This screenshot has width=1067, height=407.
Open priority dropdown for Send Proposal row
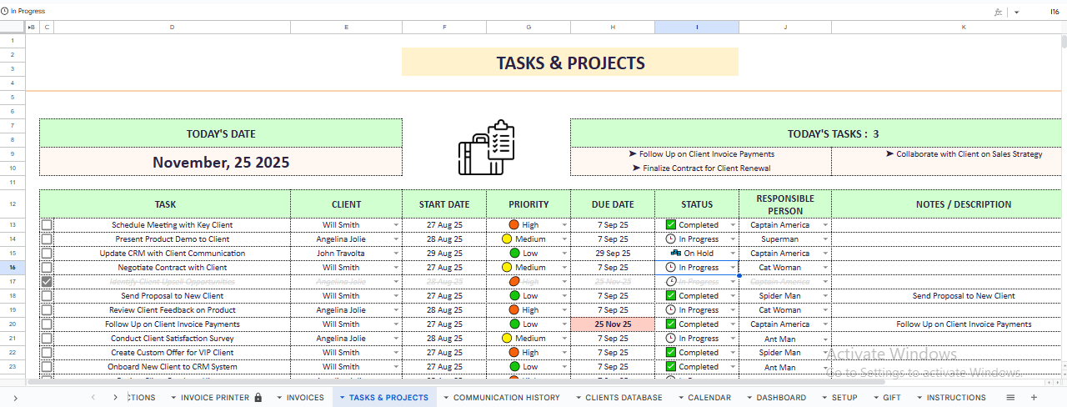pyautogui.click(x=564, y=296)
